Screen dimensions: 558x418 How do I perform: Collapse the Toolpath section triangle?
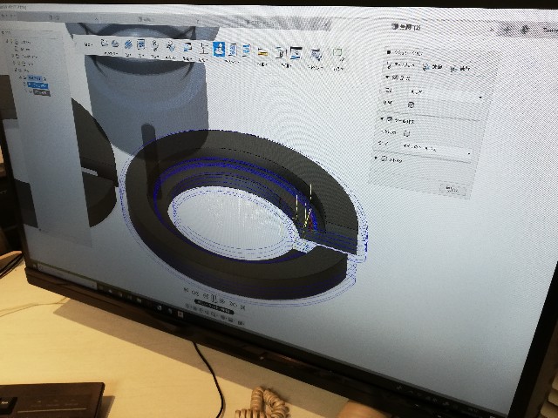pos(382,119)
